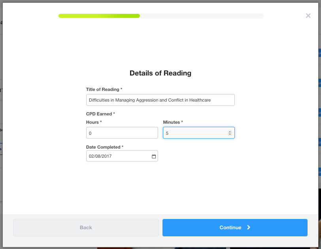Image resolution: width=321 pixels, height=249 pixels.
Task: Click the Title of Reading label
Action: 104,89
